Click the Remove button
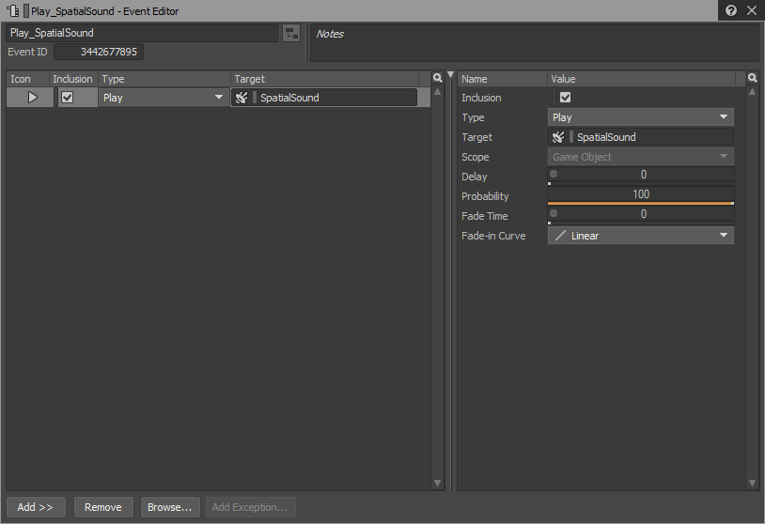This screenshot has width=765, height=524. coord(103,507)
